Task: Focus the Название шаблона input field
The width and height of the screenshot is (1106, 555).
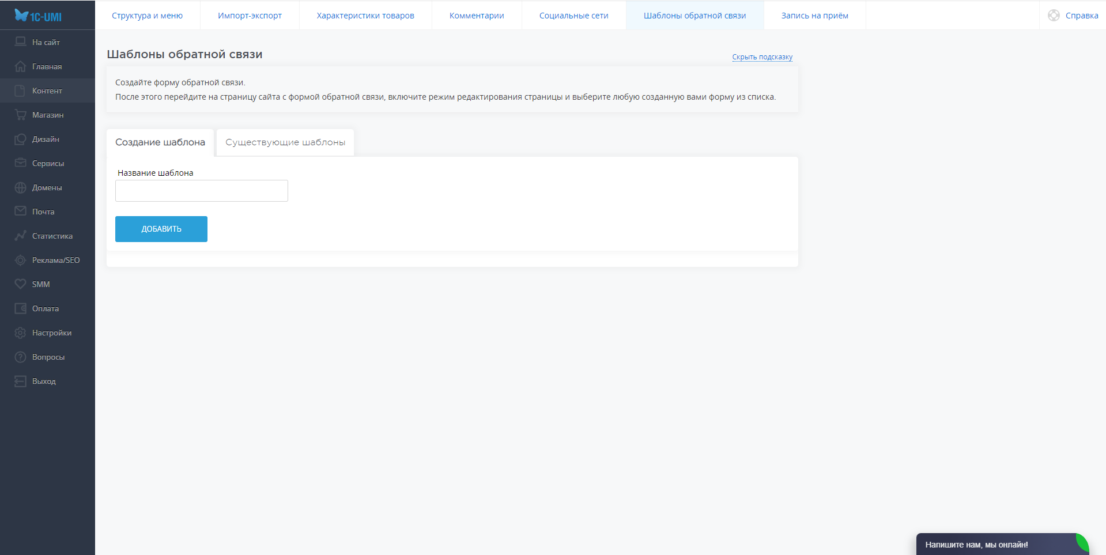Action: (x=202, y=191)
